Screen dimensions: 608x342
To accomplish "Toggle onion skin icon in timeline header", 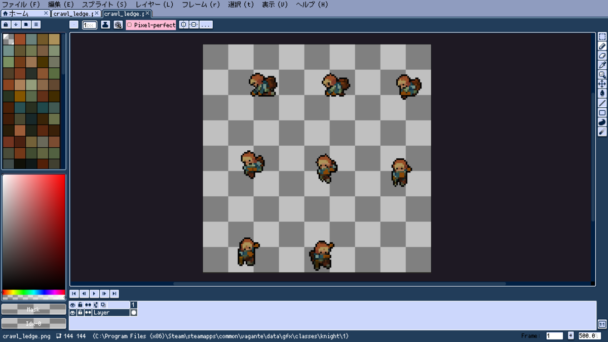I will [x=103, y=305].
